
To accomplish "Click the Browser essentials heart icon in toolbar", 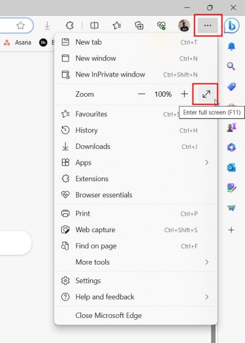I will 162,26.
